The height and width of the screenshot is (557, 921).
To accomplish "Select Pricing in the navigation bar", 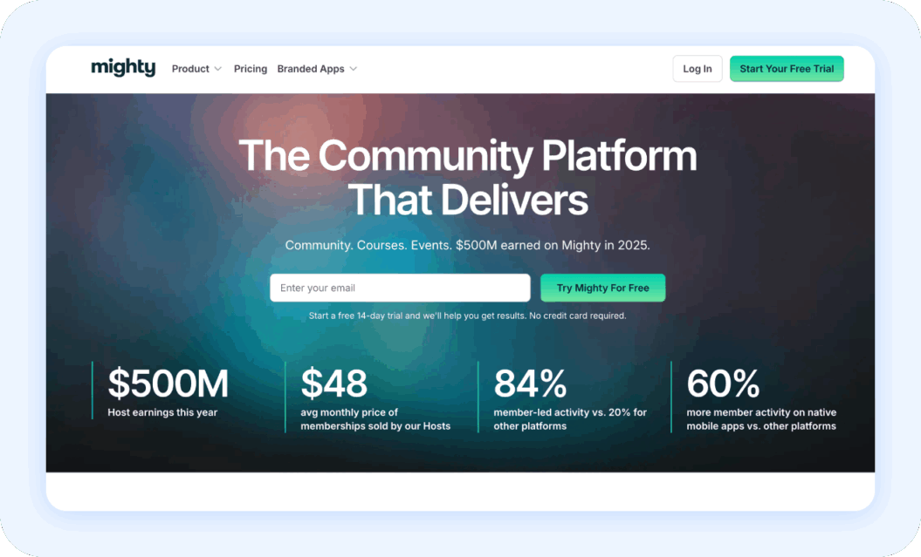I will (x=251, y=68).
